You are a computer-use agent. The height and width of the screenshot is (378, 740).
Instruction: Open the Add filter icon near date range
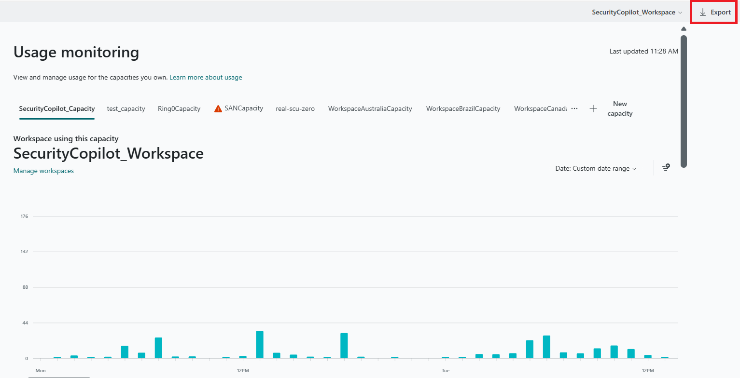tap(666, 168)
